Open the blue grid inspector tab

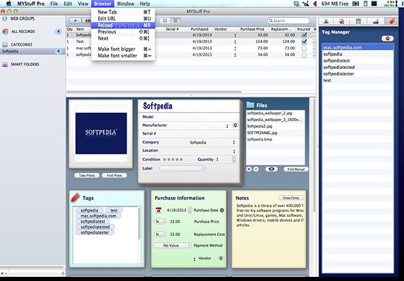tap(358, 21)
